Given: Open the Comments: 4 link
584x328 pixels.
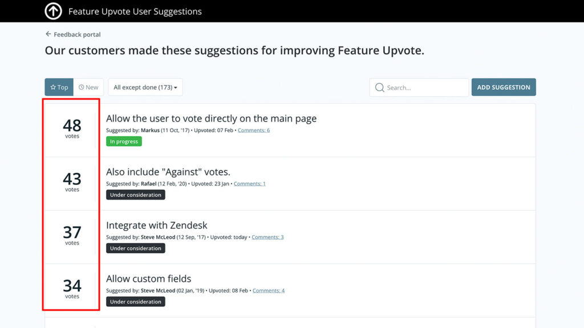Looking at the screenshot, I should click(x=269, y=290).
